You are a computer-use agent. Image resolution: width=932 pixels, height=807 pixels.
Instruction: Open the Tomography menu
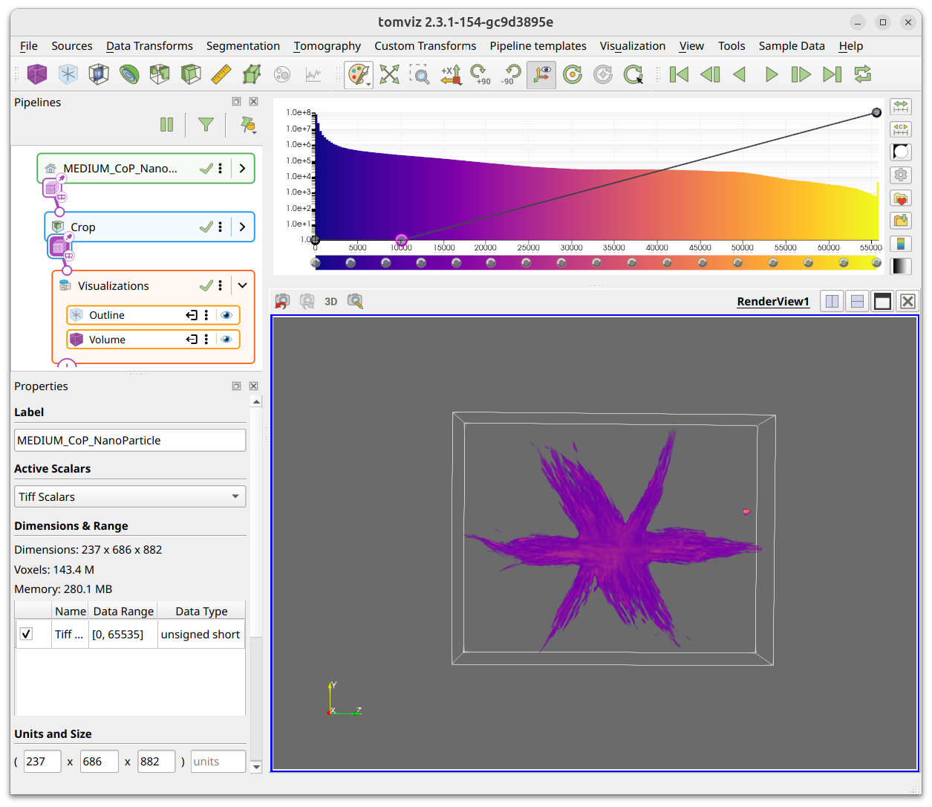[327, 46]
